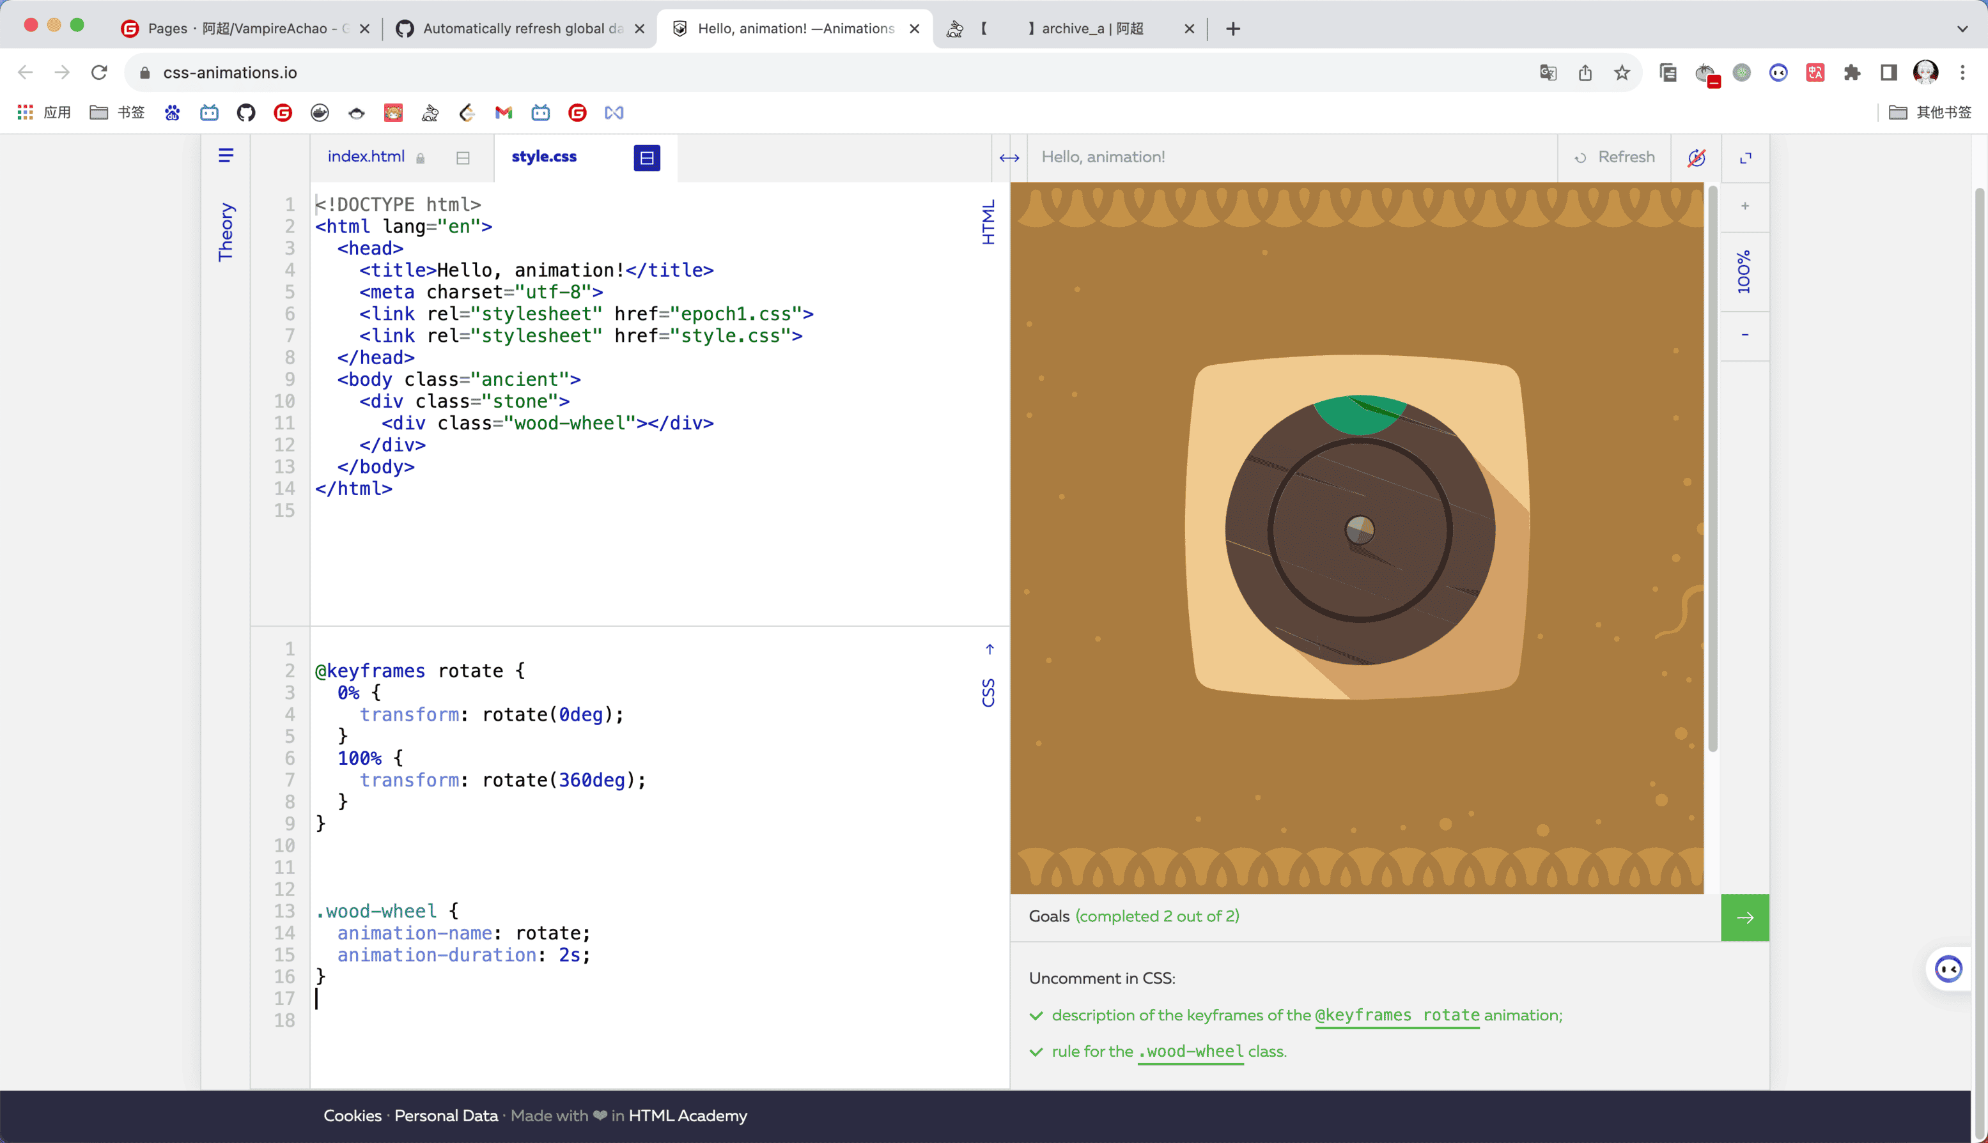
Task: Open the hamburger menu above Theory
Action: click(226, 155)
